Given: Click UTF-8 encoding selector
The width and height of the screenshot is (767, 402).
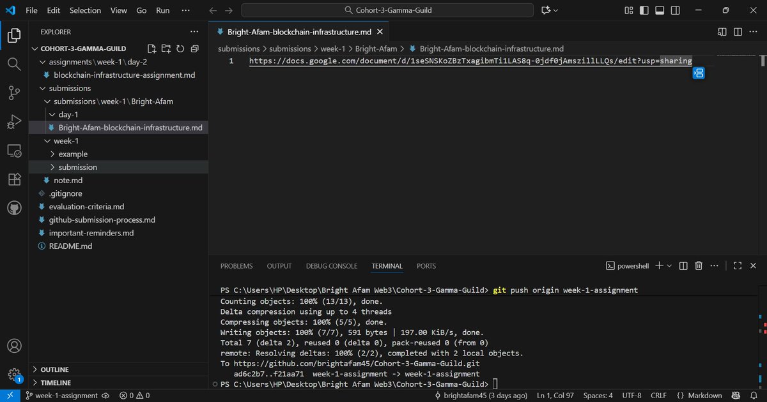Looking at the screenshot, I should point(631,396).
